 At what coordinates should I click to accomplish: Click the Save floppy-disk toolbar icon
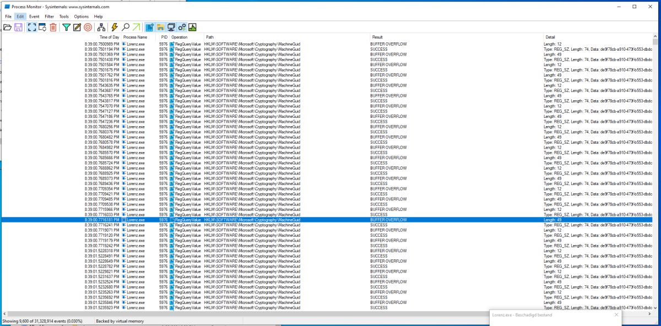pyautogui.click(x=18, y=27)
